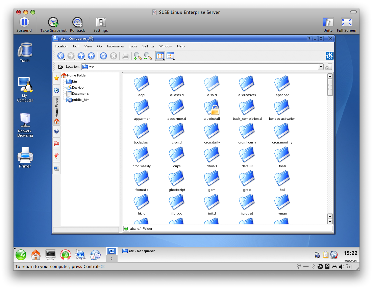The image size is (373, 289).
Task: Click the print icon in toolbar
Action: [x=126, y=56]
